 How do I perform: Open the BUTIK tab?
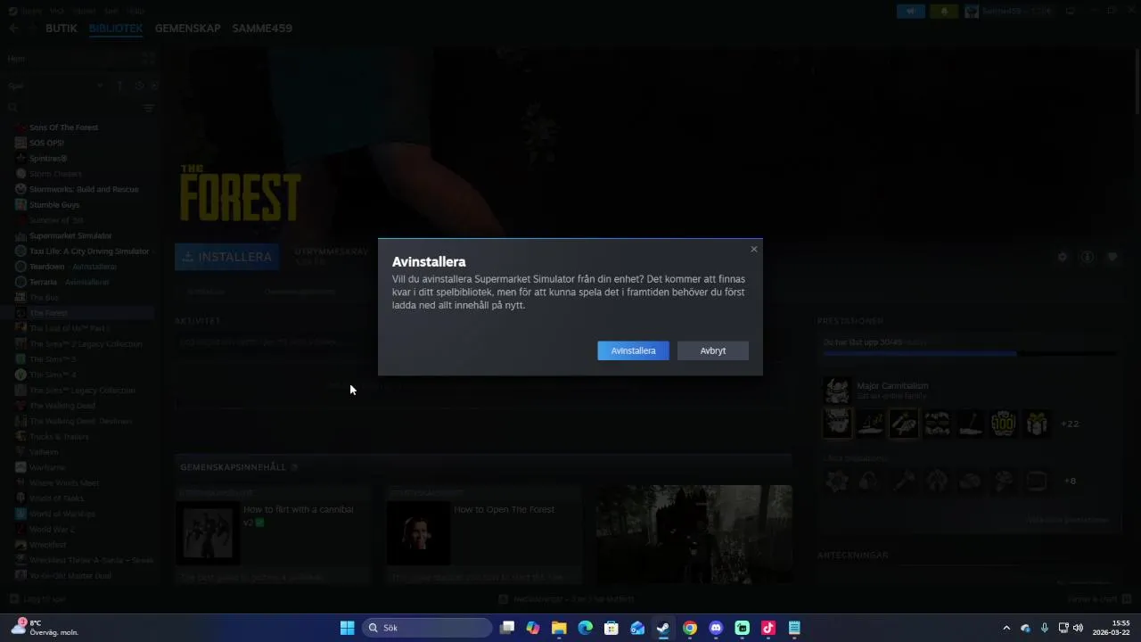point(62,28)
